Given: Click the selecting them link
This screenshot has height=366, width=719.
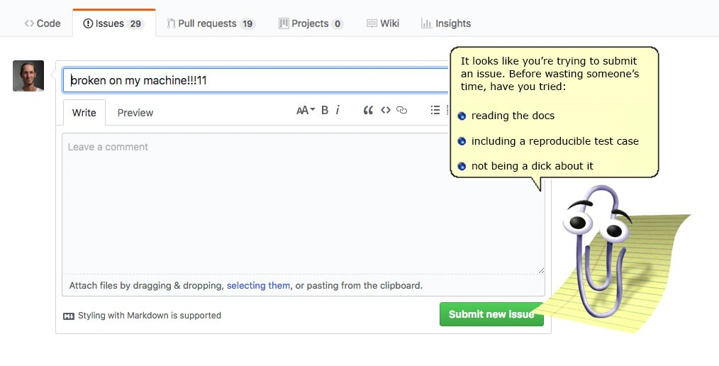Looking at the screenshot, I should click(x=258, y=286).
